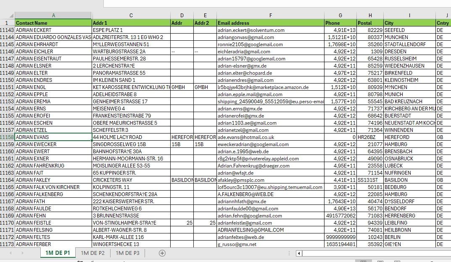Image resolution: width=451 pixels, height=262 pixels.
Task: Click the Select All corner triangle
Action: tap(11, 16)
